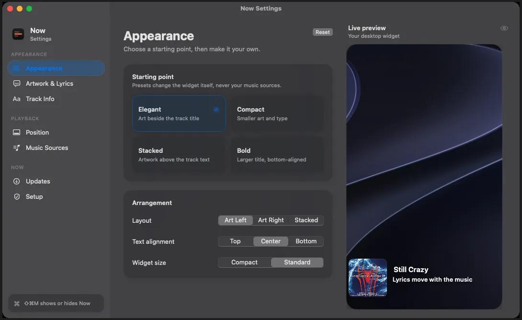Click the Appearance sidebar icon

click(16, 68)
